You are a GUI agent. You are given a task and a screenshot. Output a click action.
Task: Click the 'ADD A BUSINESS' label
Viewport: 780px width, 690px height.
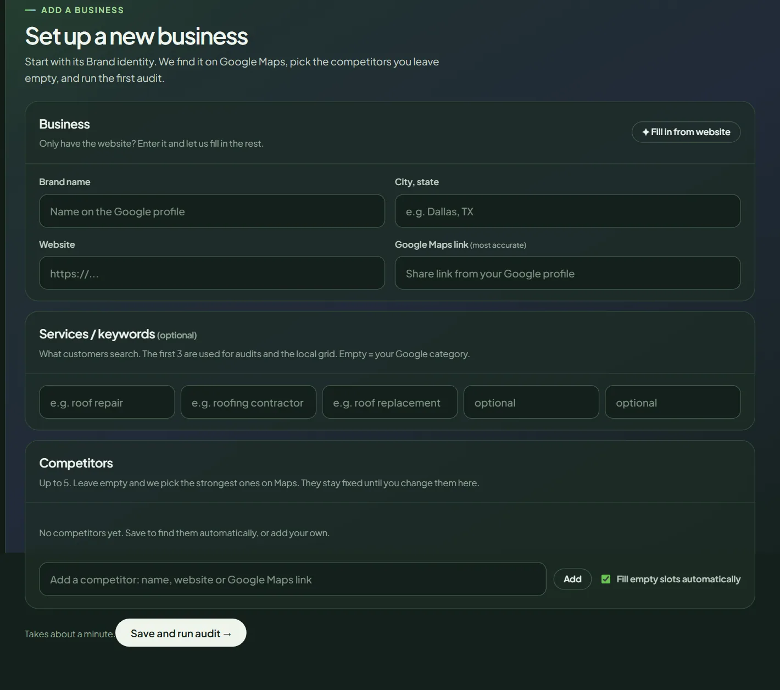click(x=82, y=10)
